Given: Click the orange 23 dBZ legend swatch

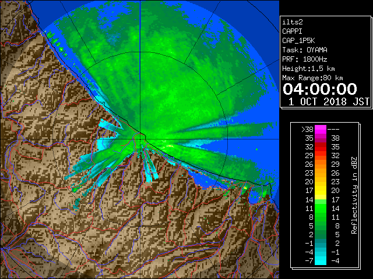Looking at the screenshot, I should (x=321, y=173).
